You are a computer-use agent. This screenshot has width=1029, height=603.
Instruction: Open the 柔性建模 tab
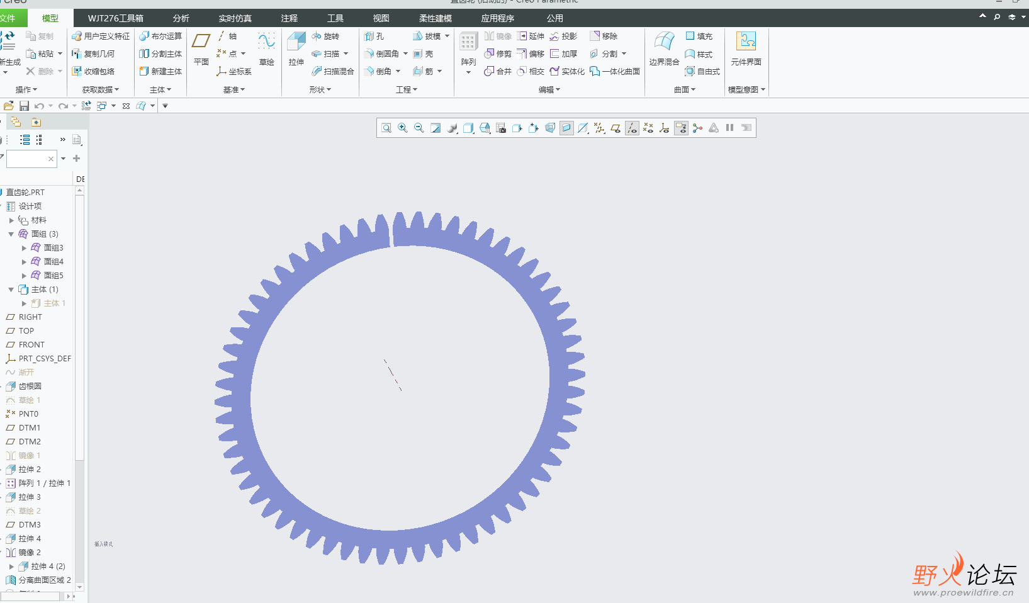pyautogui.click(x=436, y=18)
